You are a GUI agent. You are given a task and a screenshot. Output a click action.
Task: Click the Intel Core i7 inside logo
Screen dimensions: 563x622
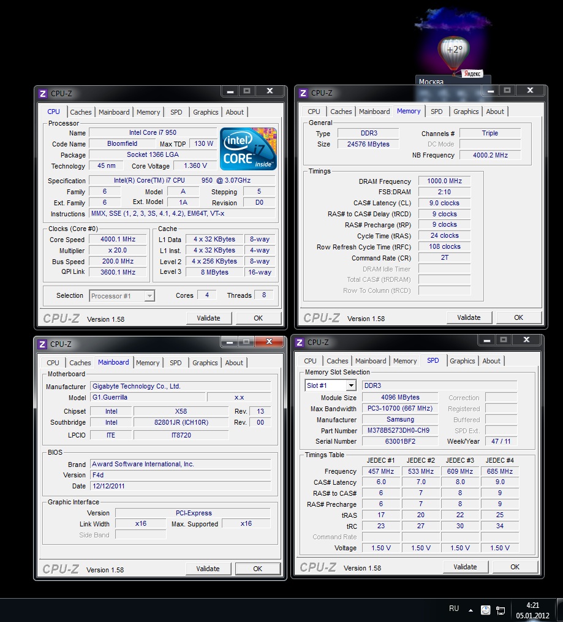[248, 149]
